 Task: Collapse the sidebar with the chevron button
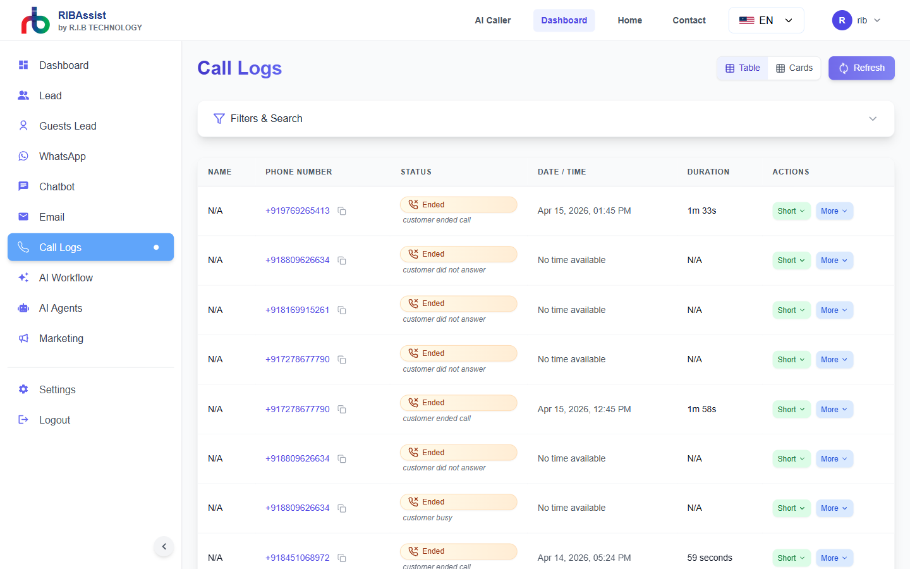164,546
